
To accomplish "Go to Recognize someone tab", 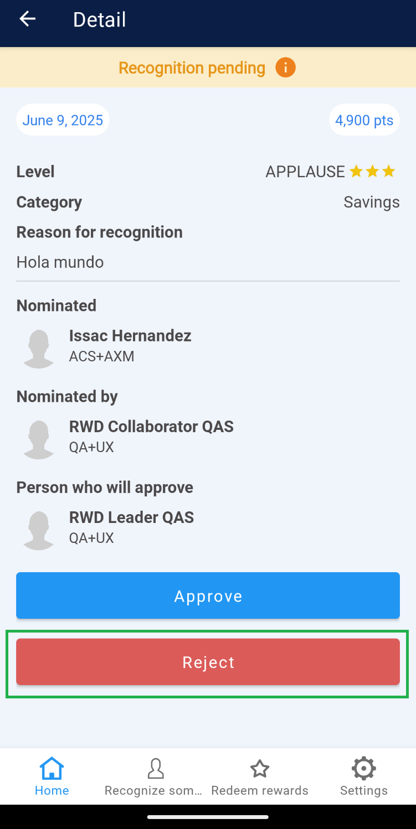I will point(156,776).
